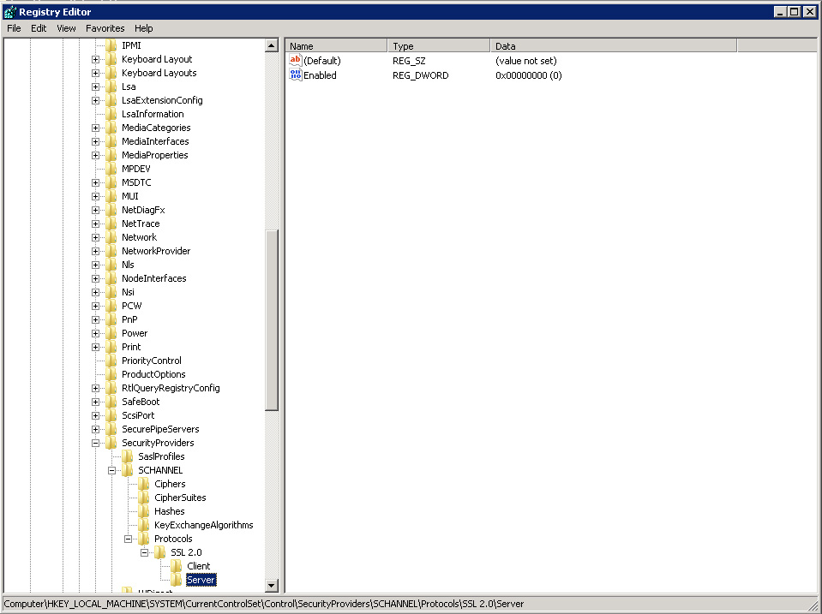Click the tree scrollbar down arrow
Screen dimensions: 822x614
272,585
